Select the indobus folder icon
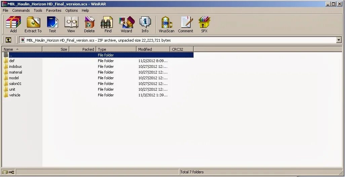Viewport: 345px width, 177px height. pyautogui.click(x=6, y=67)
